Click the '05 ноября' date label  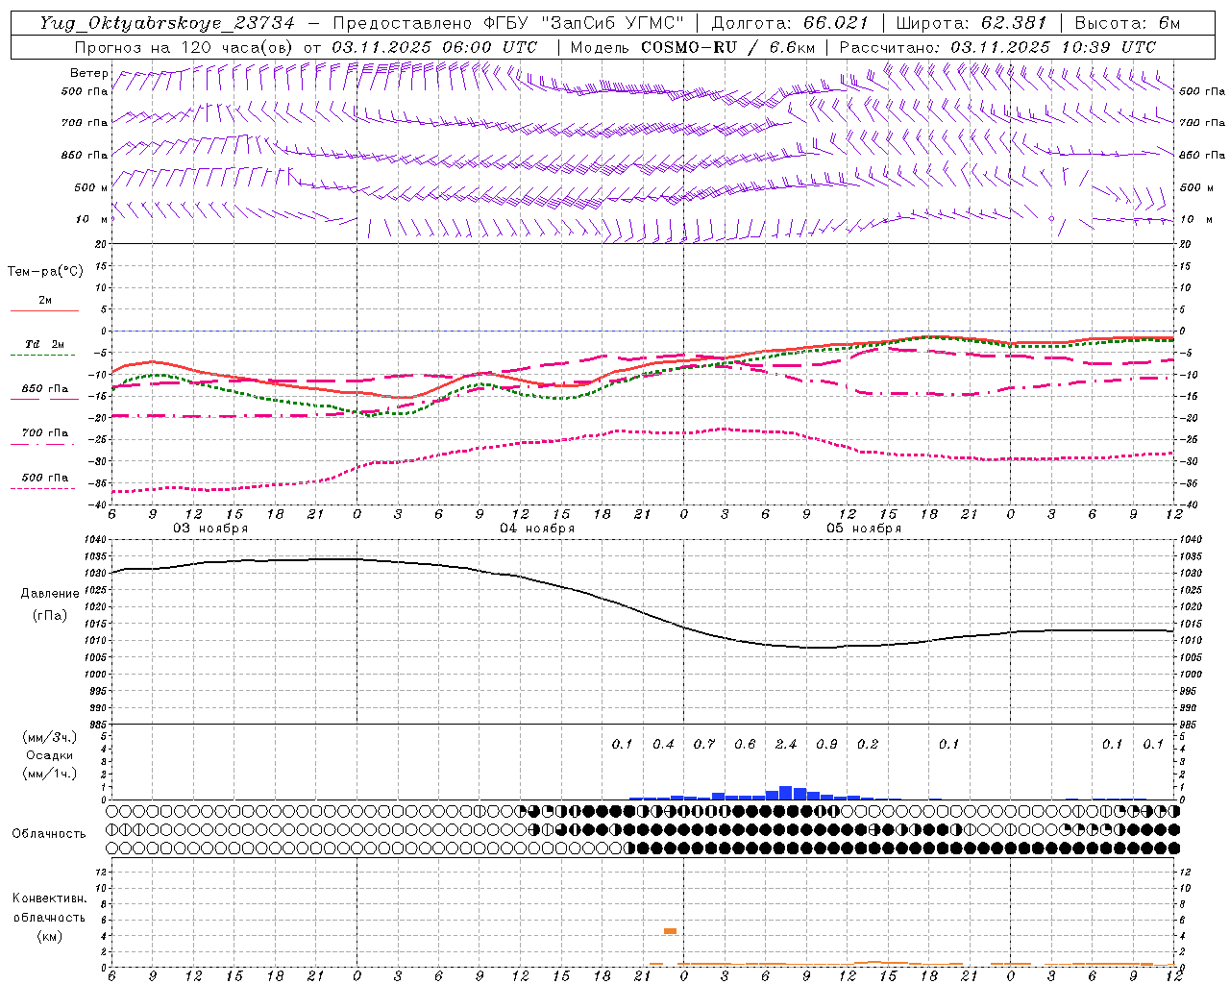[864, 529]
